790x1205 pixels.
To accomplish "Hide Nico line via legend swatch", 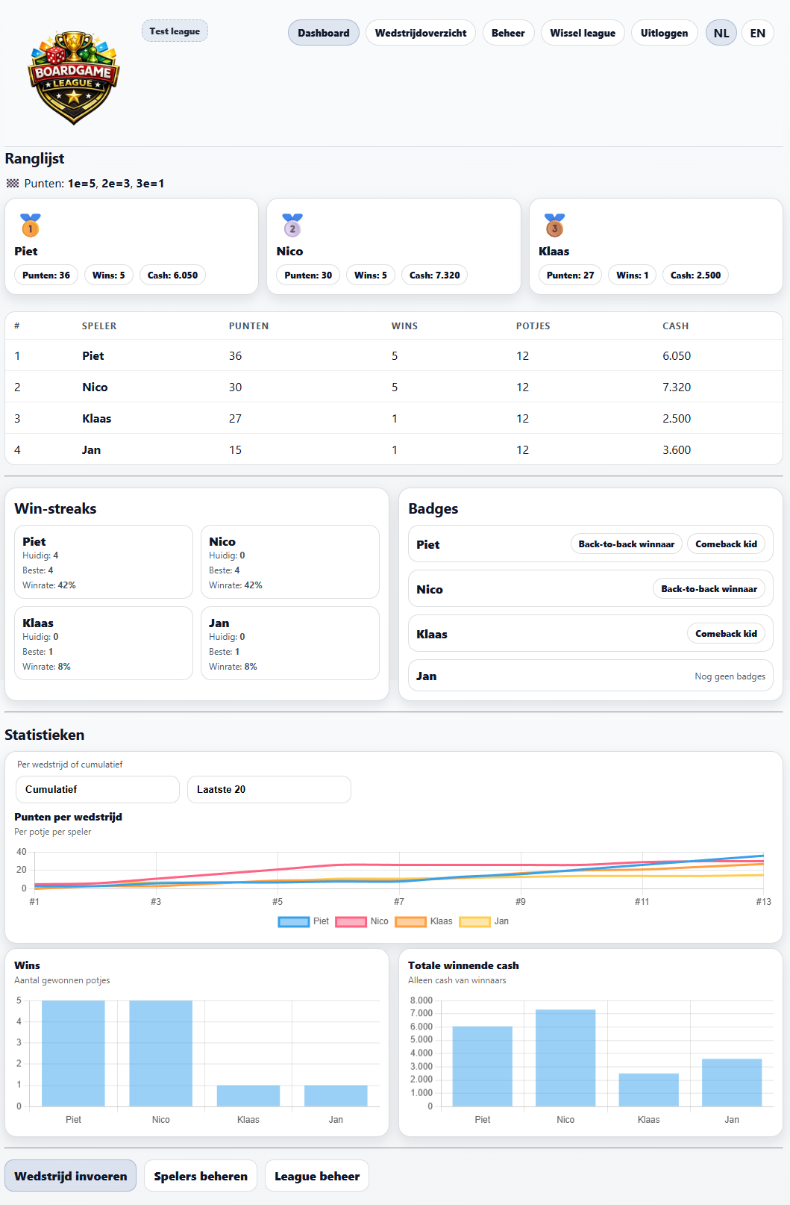I will click(x=351, y=921).
